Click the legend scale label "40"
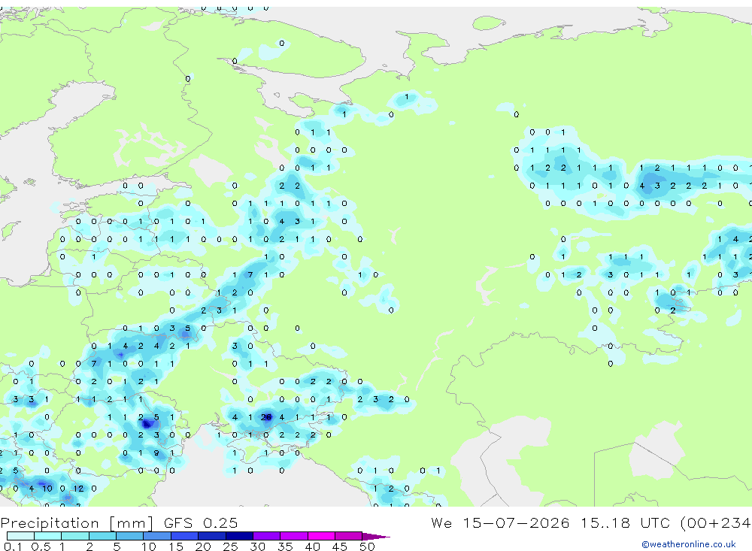Image resolution: width=752 pixels, height=551 pixels. pos(312,546)
